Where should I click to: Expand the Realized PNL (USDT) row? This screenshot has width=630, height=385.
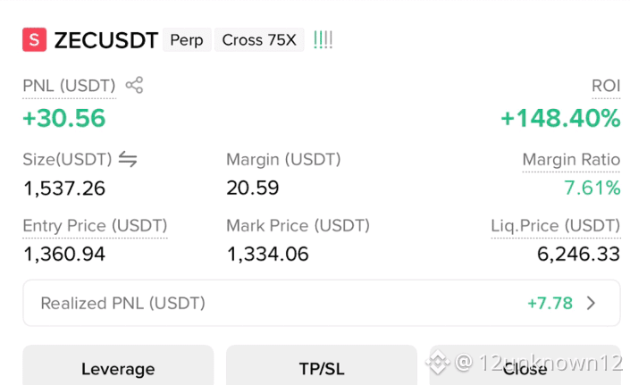pos(322,303)
